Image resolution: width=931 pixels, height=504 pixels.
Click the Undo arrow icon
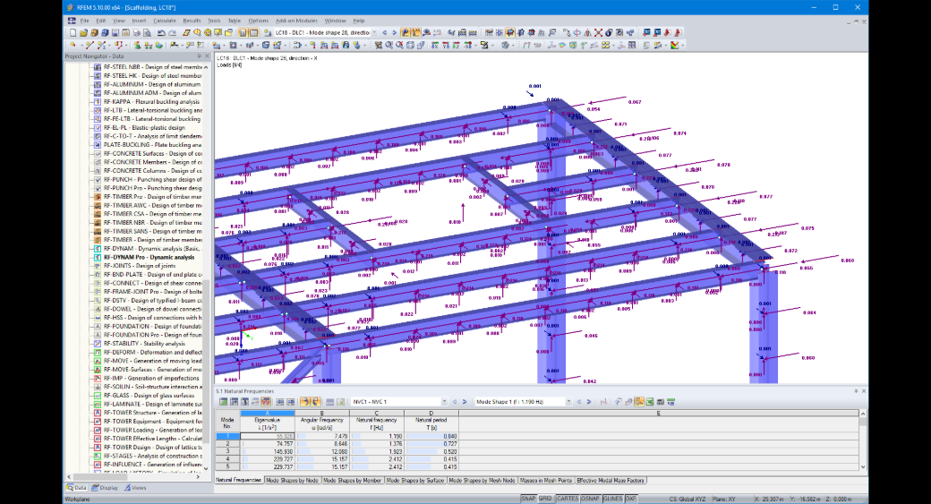point(161,32)
